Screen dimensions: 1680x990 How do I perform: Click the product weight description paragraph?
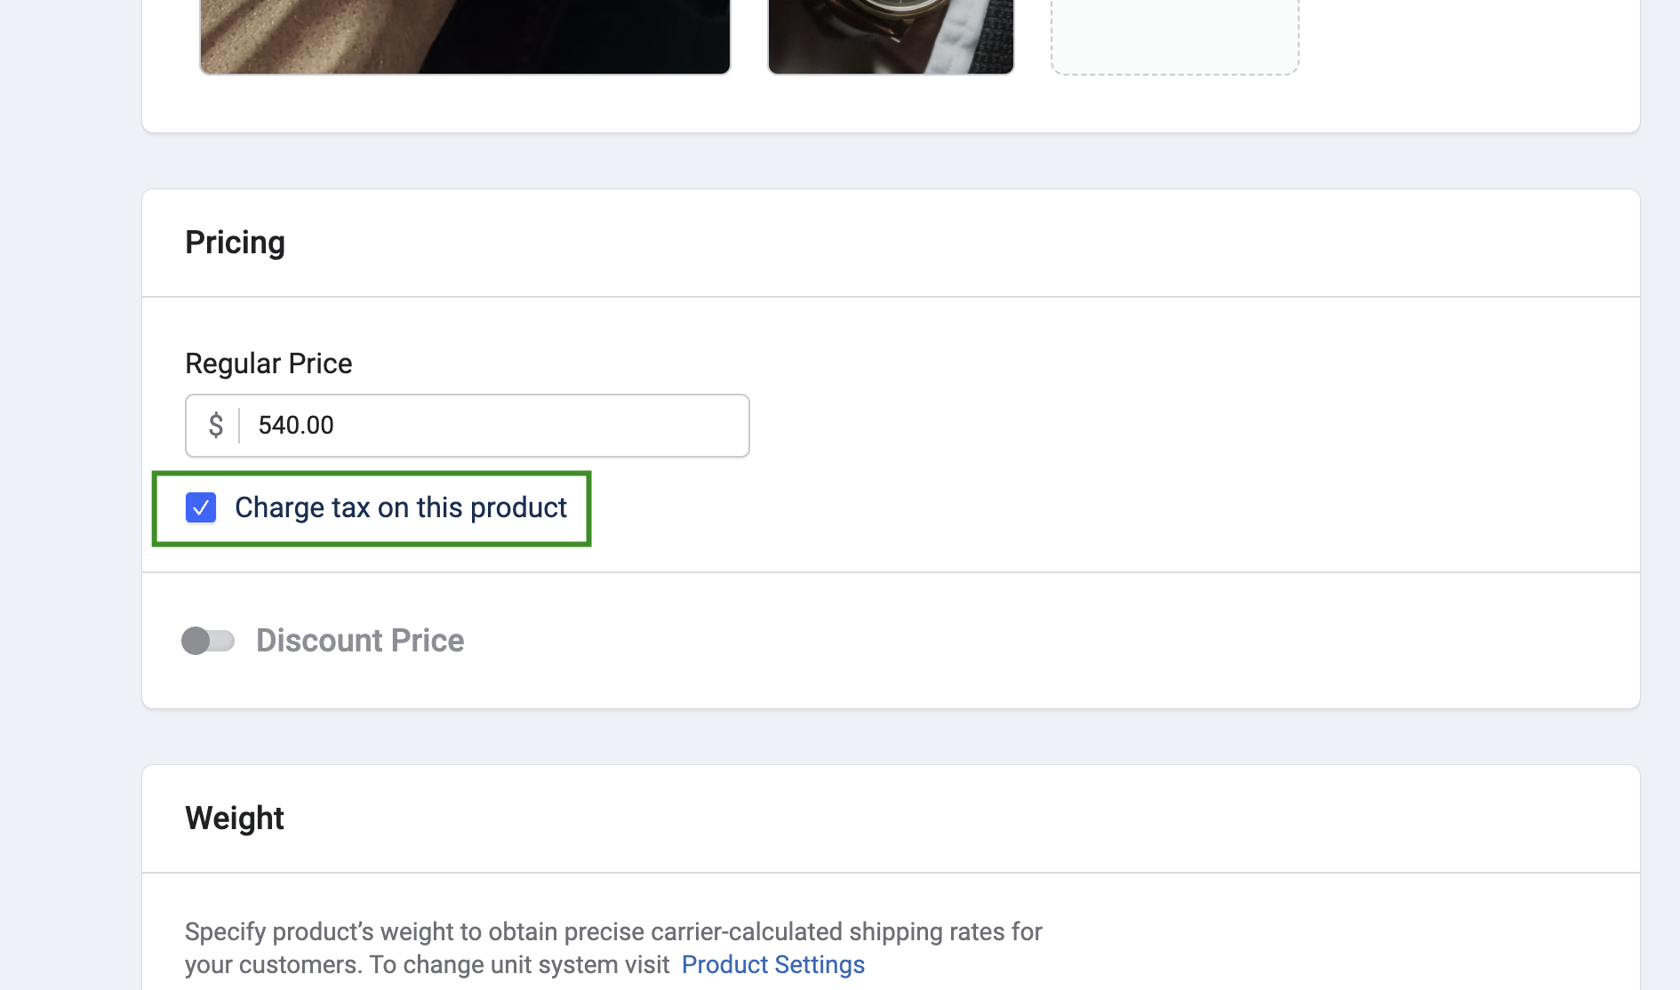(613, 931)
